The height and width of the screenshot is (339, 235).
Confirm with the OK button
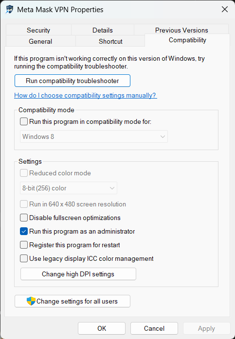point(102,328)
